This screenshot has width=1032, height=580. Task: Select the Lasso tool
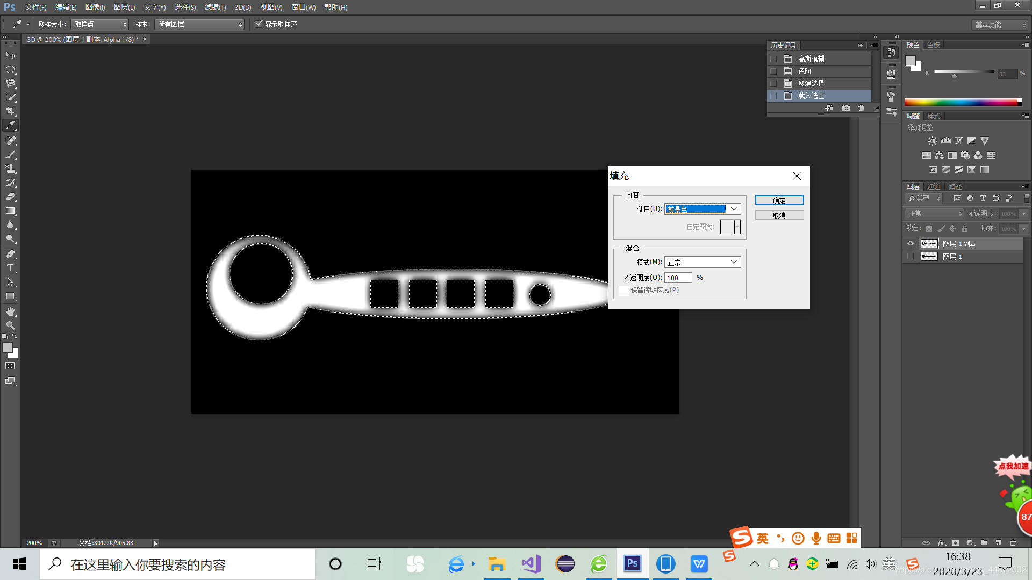[10, 83]
